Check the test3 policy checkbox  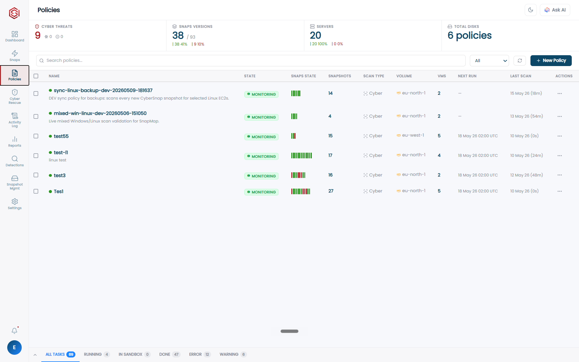[36, 175]
